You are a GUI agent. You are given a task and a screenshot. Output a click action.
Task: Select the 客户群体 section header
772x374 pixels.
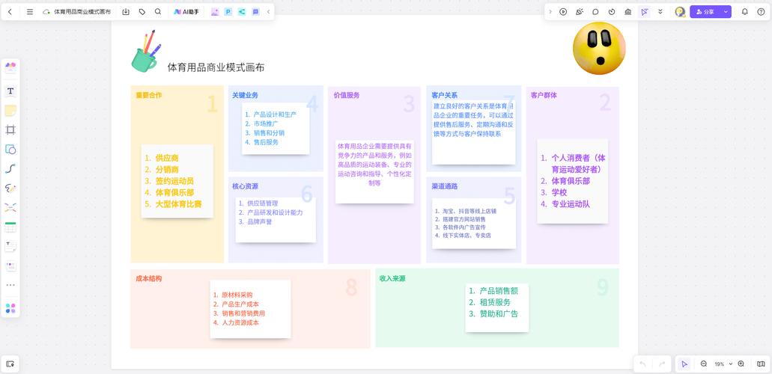(544, 95)
